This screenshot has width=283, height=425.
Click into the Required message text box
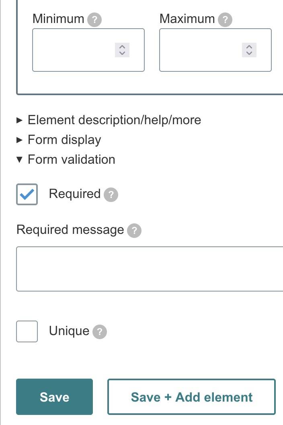click(x=150, y=269)
